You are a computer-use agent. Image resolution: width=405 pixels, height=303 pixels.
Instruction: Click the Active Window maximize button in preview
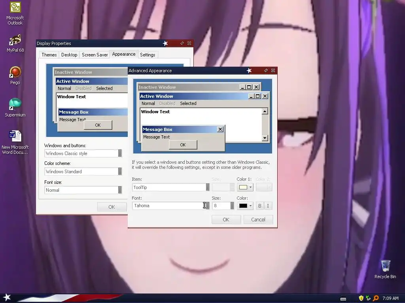coord(258,96)
